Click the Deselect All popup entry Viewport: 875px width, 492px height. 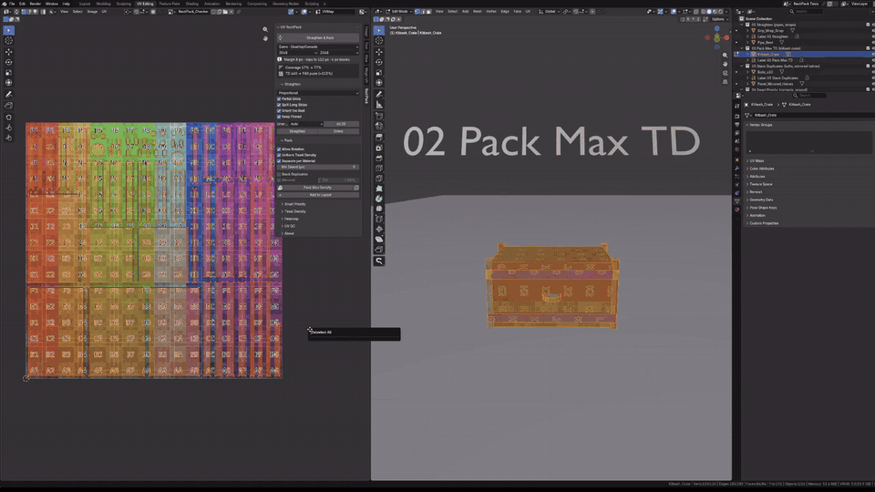click(322, 332)
